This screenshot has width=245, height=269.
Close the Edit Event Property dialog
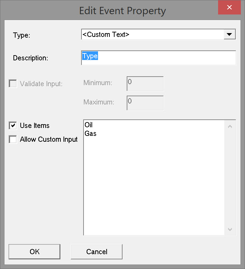[x=229, y=7]
